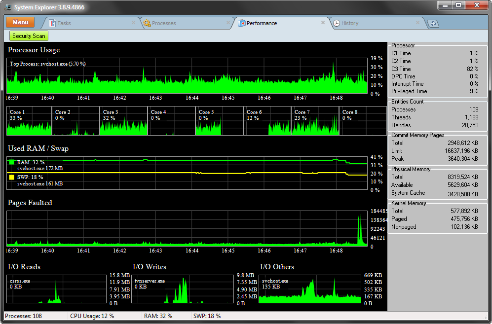This screenshot has height=324, width=492.
Task: Close the Tasks tab
Action: [x=133, y=23]
